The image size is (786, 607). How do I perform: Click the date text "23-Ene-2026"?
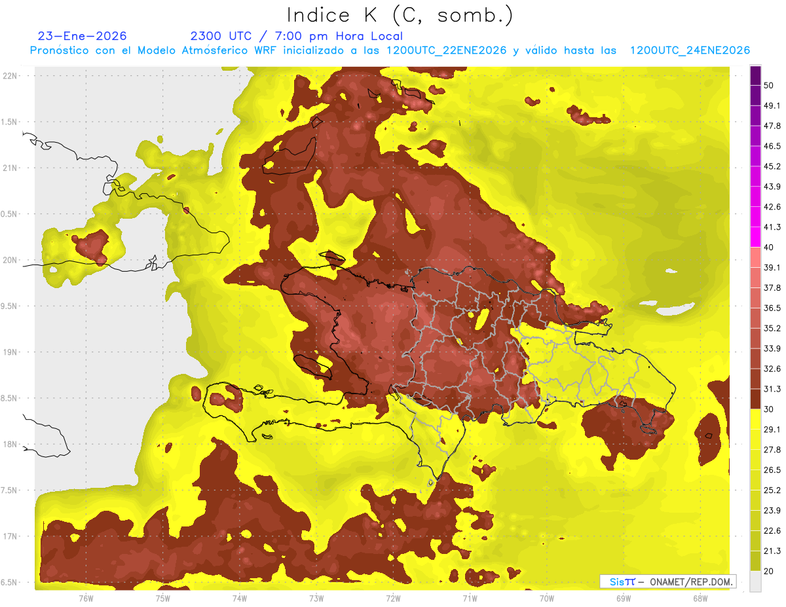[x=82, y=36]
